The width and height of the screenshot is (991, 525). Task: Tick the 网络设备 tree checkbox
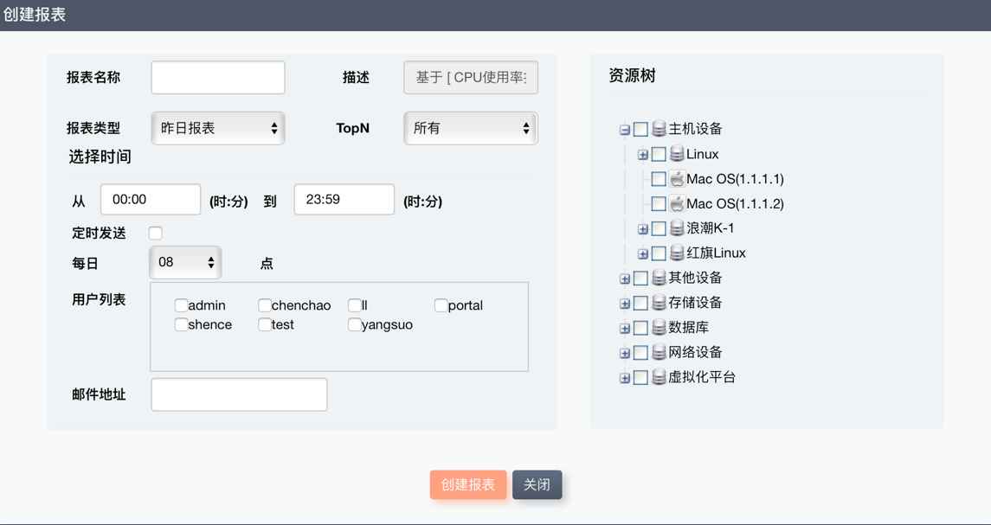click(x=640, y=353)
